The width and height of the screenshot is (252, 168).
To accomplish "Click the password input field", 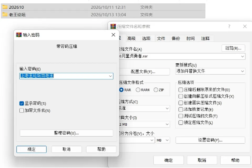I will (x=66, y=76).
